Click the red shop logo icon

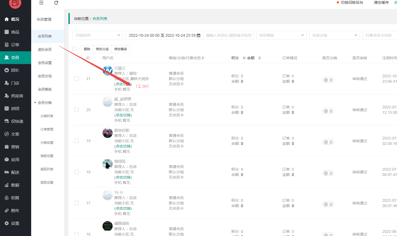click(15, 3)
